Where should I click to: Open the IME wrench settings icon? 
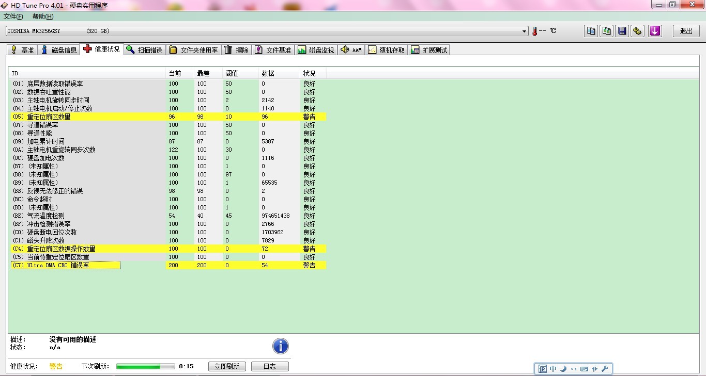605,369
